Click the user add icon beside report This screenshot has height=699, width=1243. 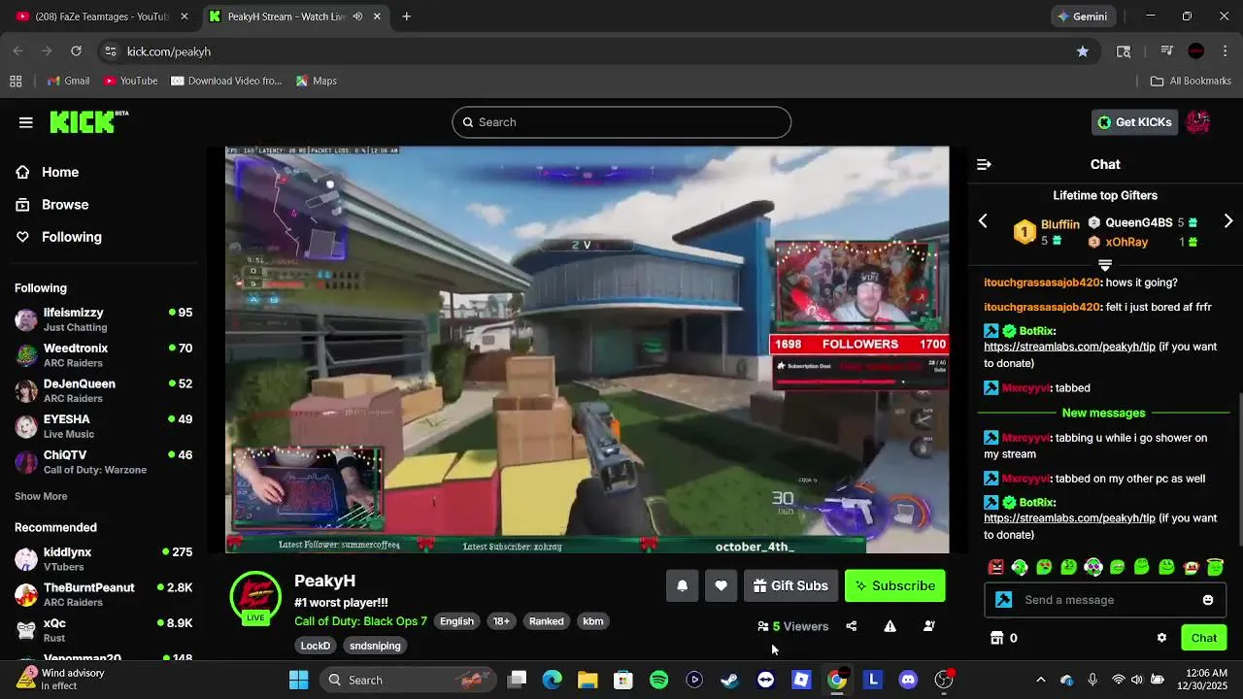(928, 626)
